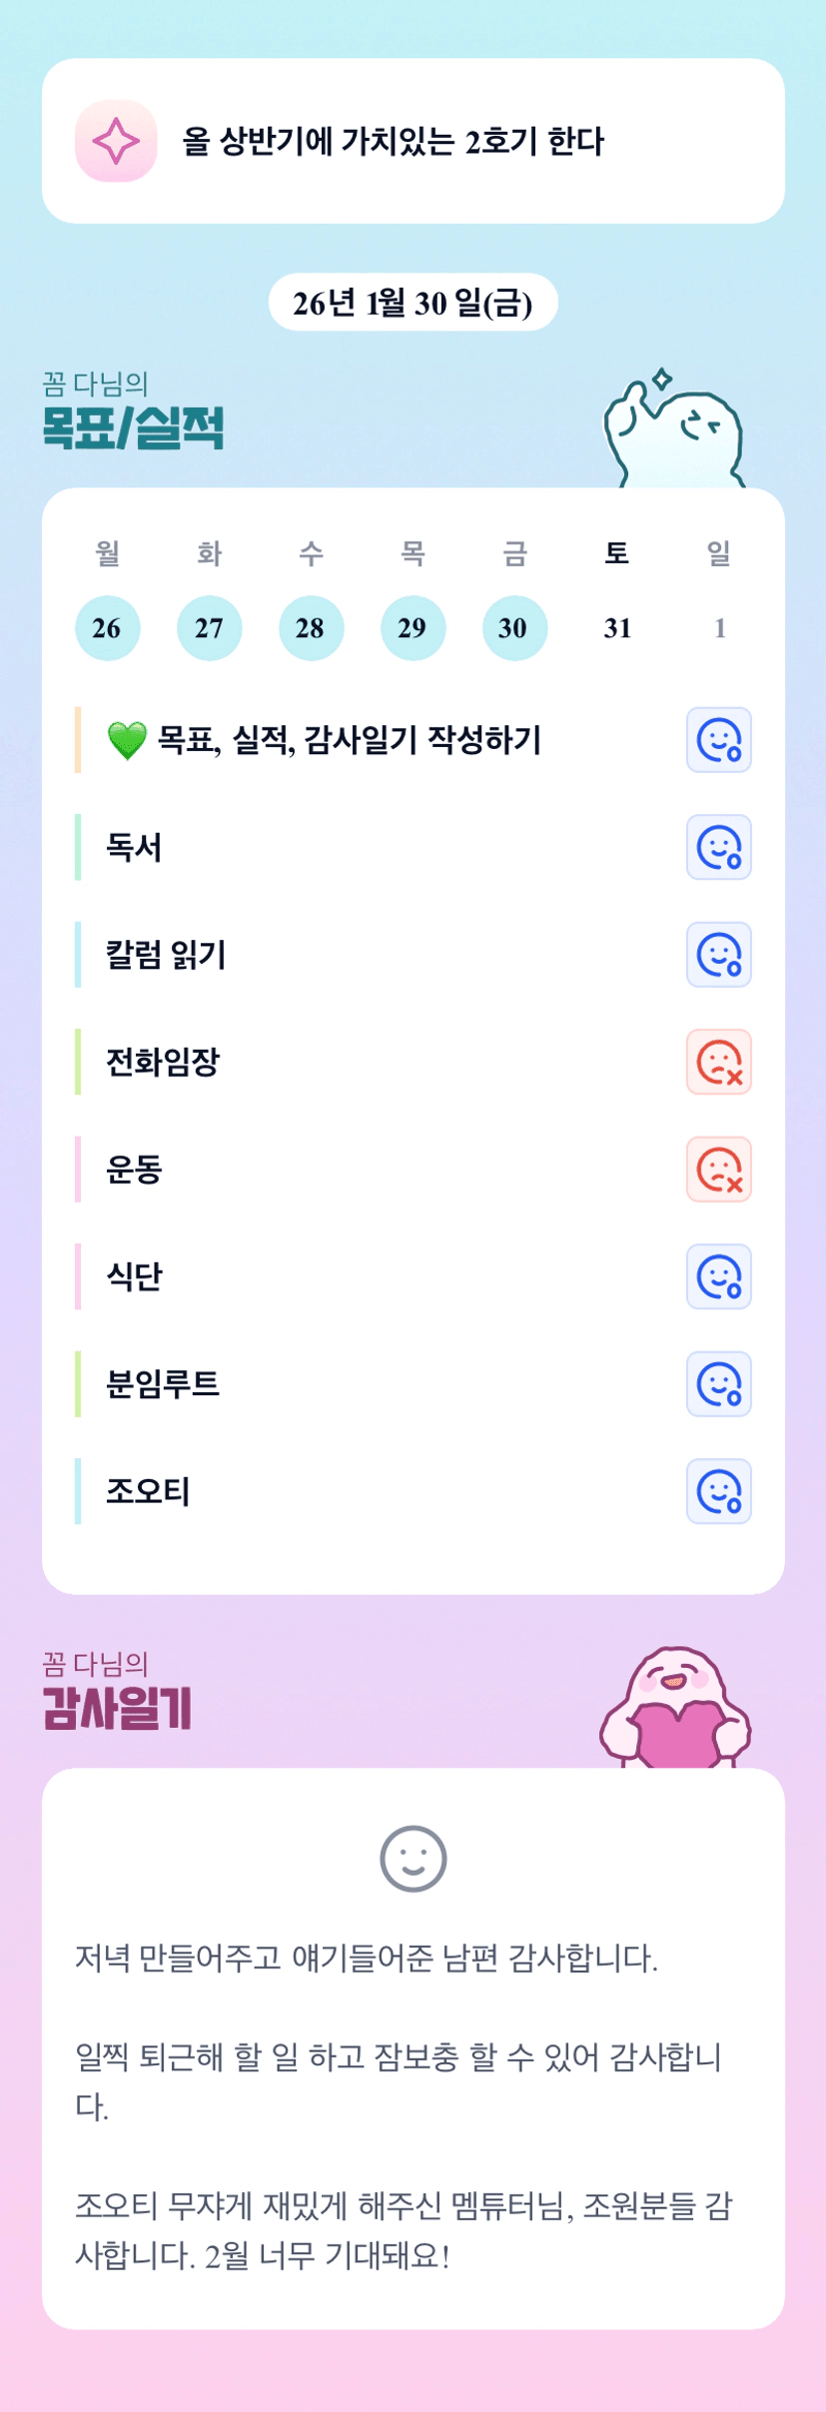
Task: Toggle status face for 독서
Action: pyautogui.click(x=718, y=848)
